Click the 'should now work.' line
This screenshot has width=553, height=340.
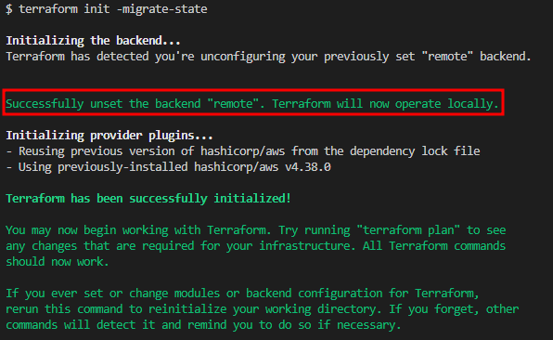tap(58, 262)
